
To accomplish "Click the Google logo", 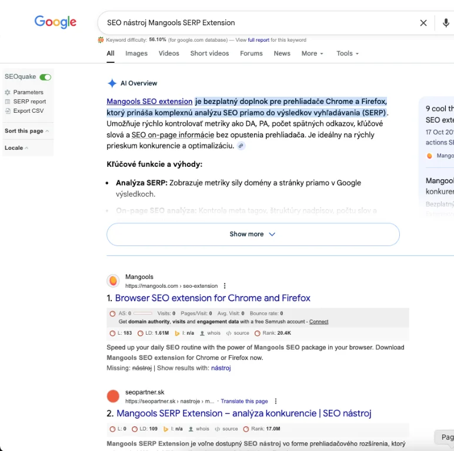I will [x=55, y=22].
